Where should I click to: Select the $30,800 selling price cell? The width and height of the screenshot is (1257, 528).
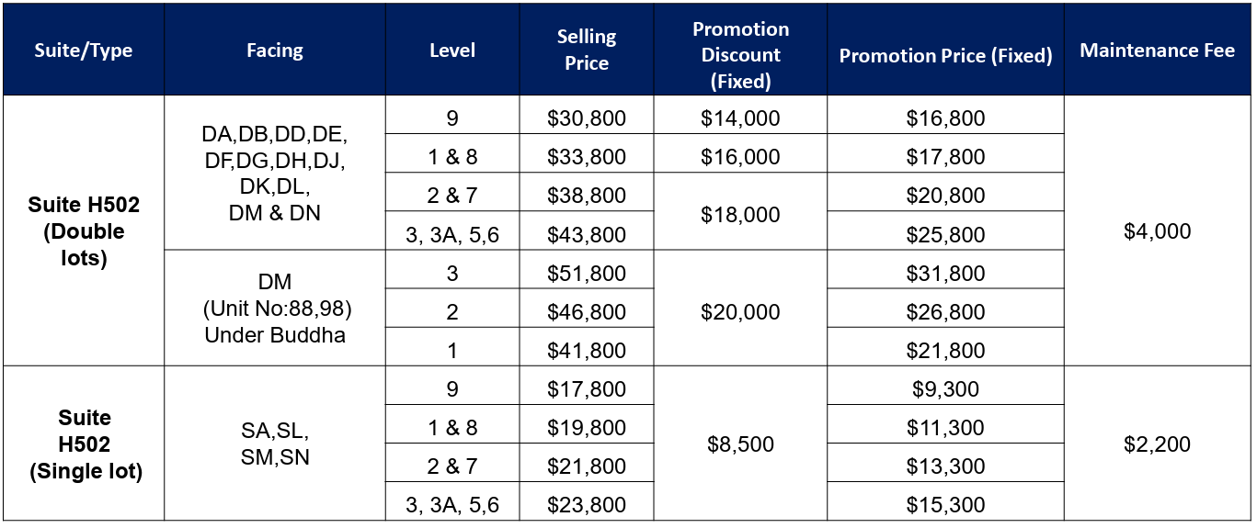[x=586, y=118]
